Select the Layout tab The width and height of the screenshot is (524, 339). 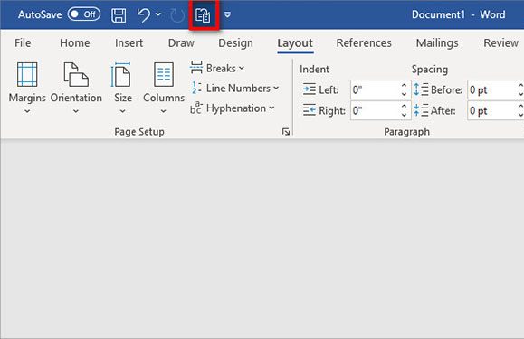pos(295,43)
